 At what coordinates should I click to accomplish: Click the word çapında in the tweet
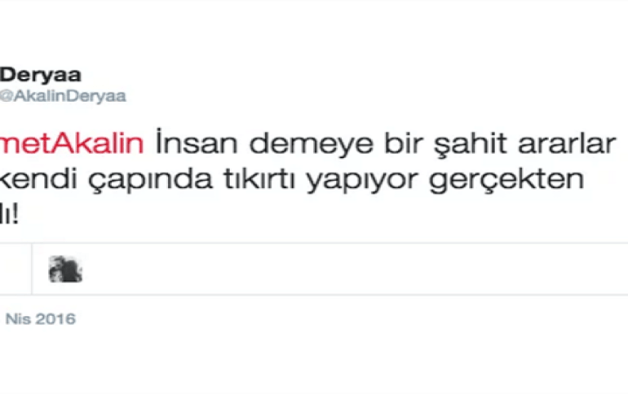point(150,181)
